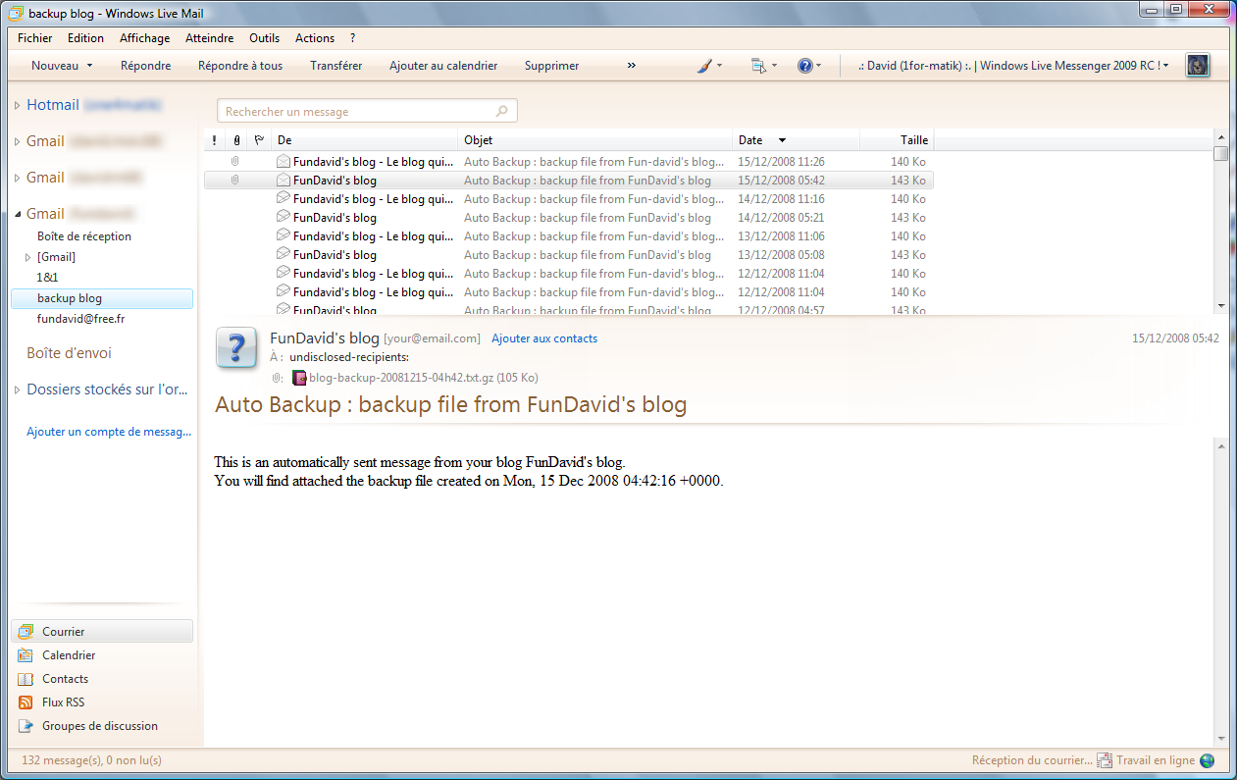Screen dimensions: 1237x780
Task: Click the Répondre button
Action: [146, 66]
